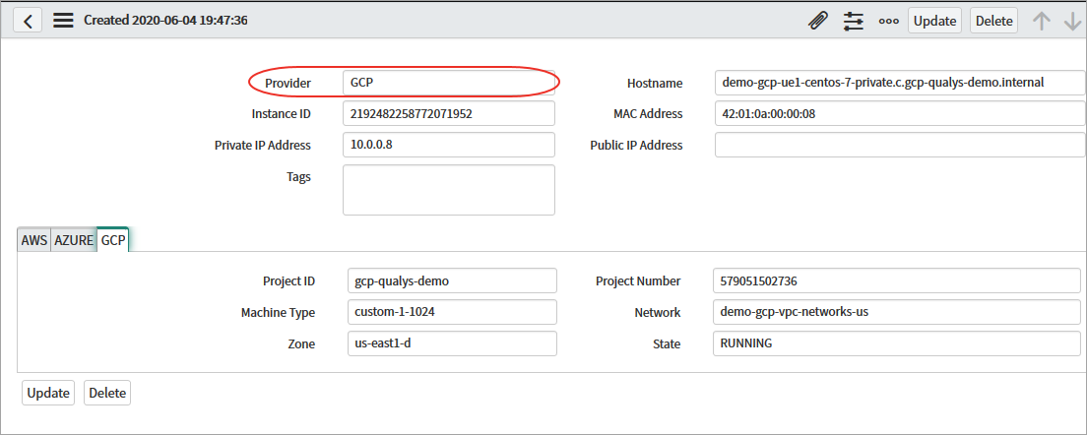The height and width of the screenshot is (435, 1087).
Task: Click the Project Number field
Action: pos(896,280)
